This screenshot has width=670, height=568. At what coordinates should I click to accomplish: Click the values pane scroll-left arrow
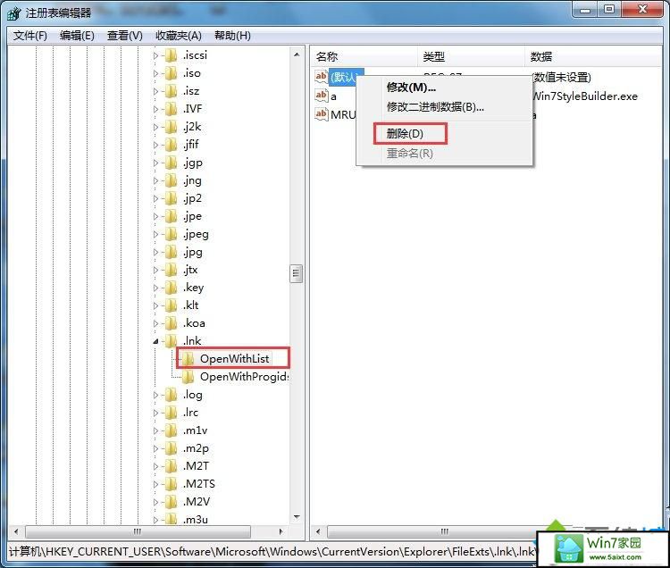click(318, 531)
